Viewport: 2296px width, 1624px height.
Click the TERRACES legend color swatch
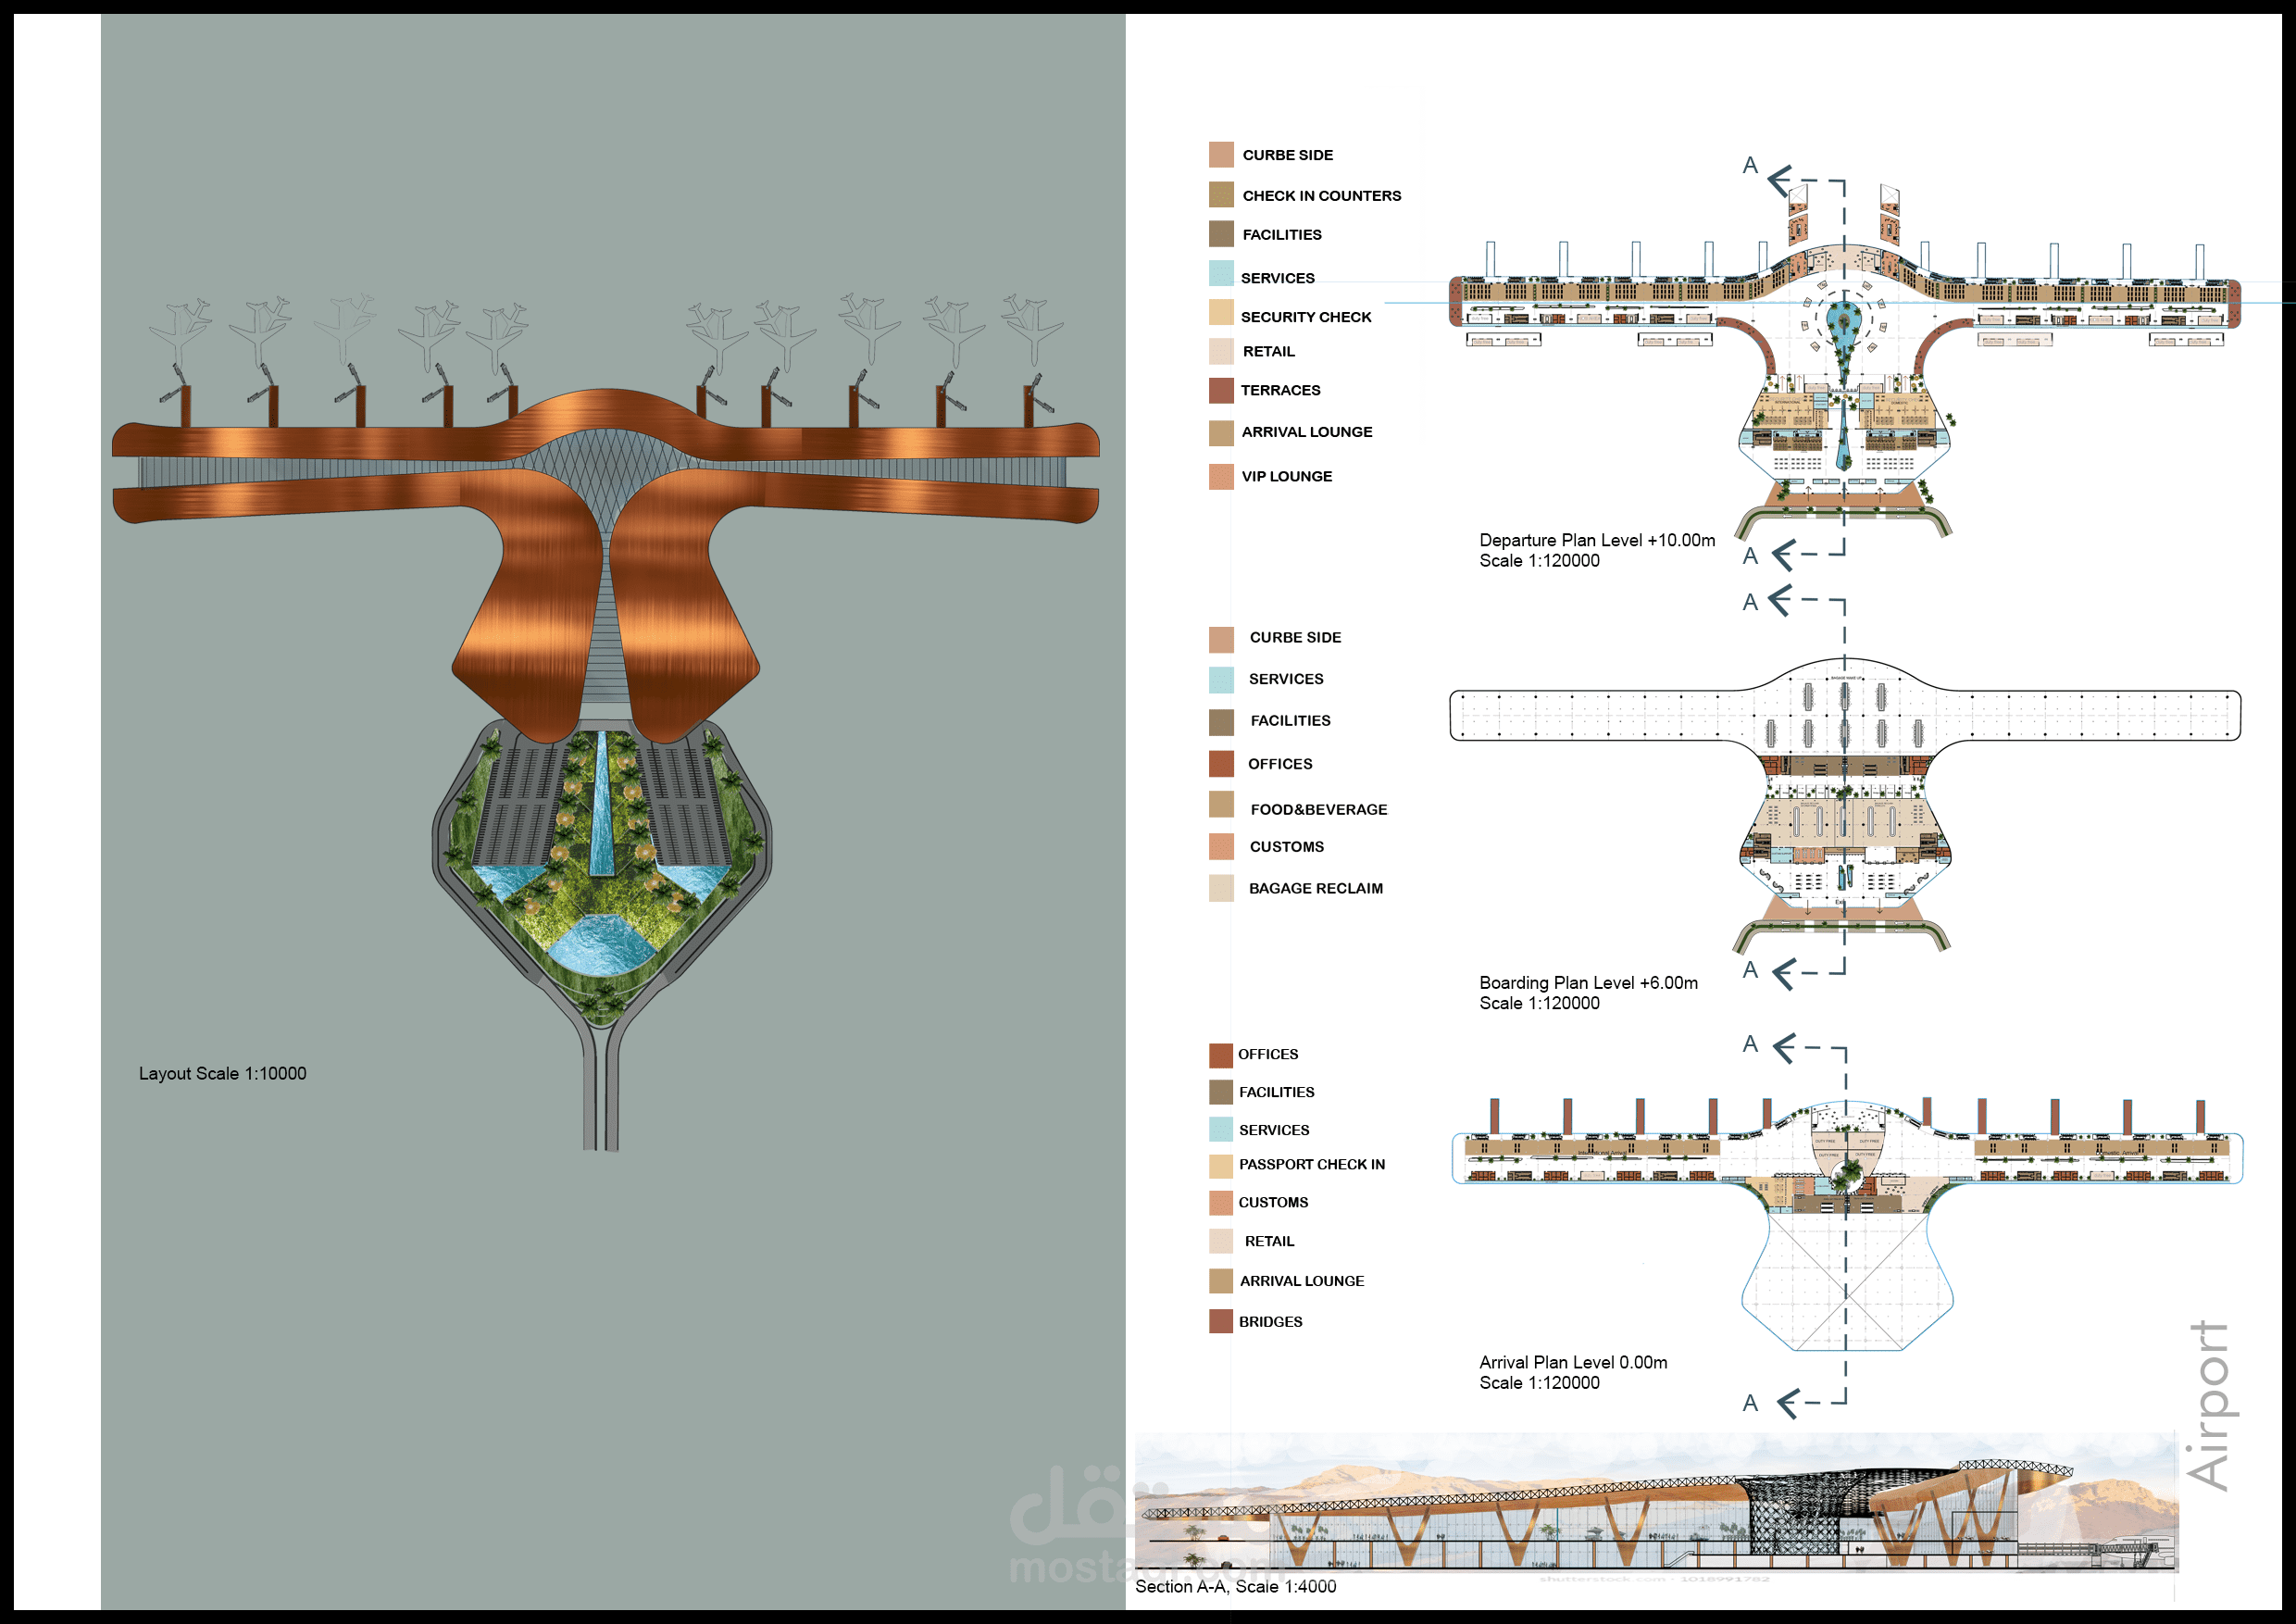point(1220,390)
